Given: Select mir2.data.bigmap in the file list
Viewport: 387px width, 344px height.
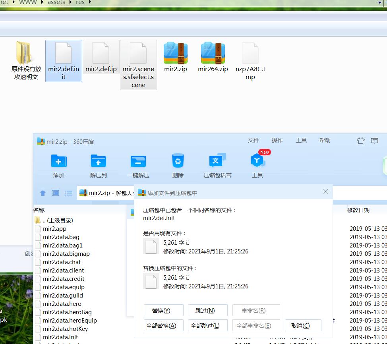Looking at the screenshot, I should point(66,254).
